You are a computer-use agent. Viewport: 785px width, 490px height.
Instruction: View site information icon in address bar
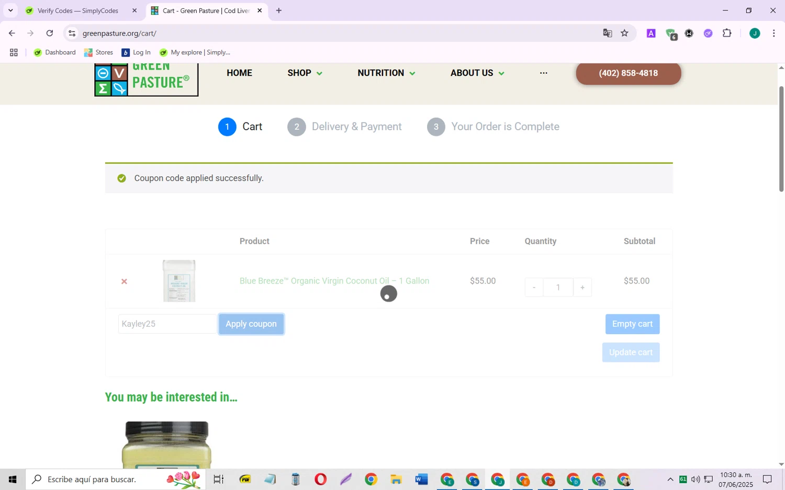coord(72,33)
